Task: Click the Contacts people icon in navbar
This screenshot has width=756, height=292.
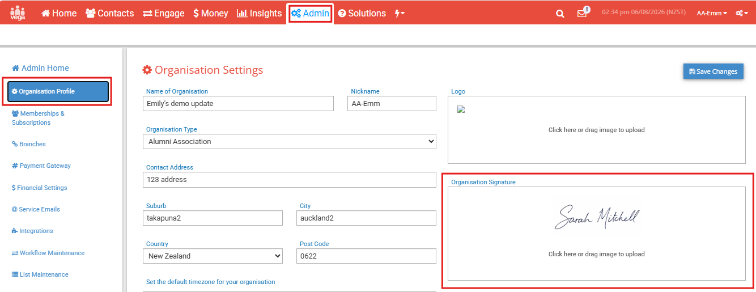Action: [x=91, y=13]
